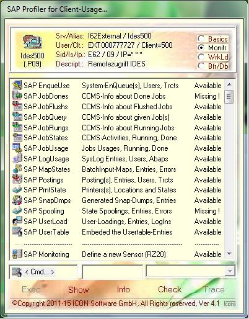Image resolution: width=249 pixels, height=319 pixels.
Task: Click the SAP JobFlushs row icon
Action: (x=17, y=106)
